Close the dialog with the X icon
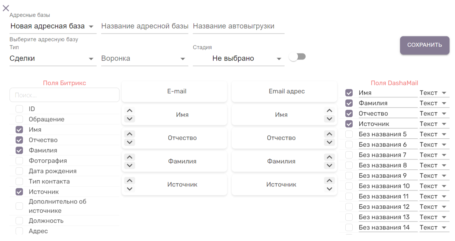Viewport: 455px width, 241px height. [6, 8]
